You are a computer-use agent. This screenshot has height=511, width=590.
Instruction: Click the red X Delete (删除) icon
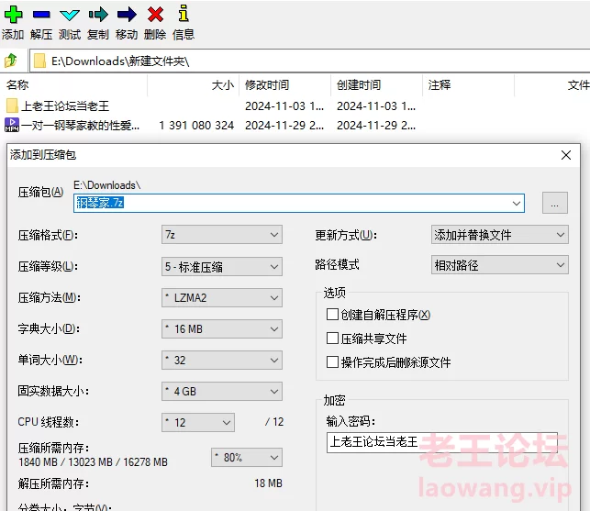155,14
